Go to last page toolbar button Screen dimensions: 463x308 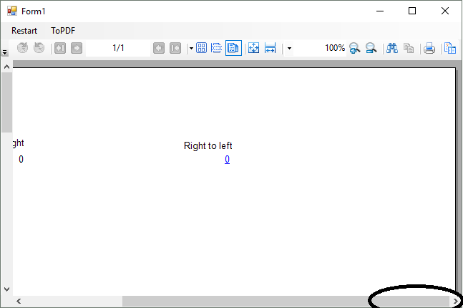(x=60, y=48)
